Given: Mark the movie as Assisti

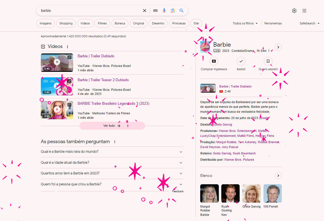Looking at the screenshot, I should pyautogui.click(x=241, y=61).
